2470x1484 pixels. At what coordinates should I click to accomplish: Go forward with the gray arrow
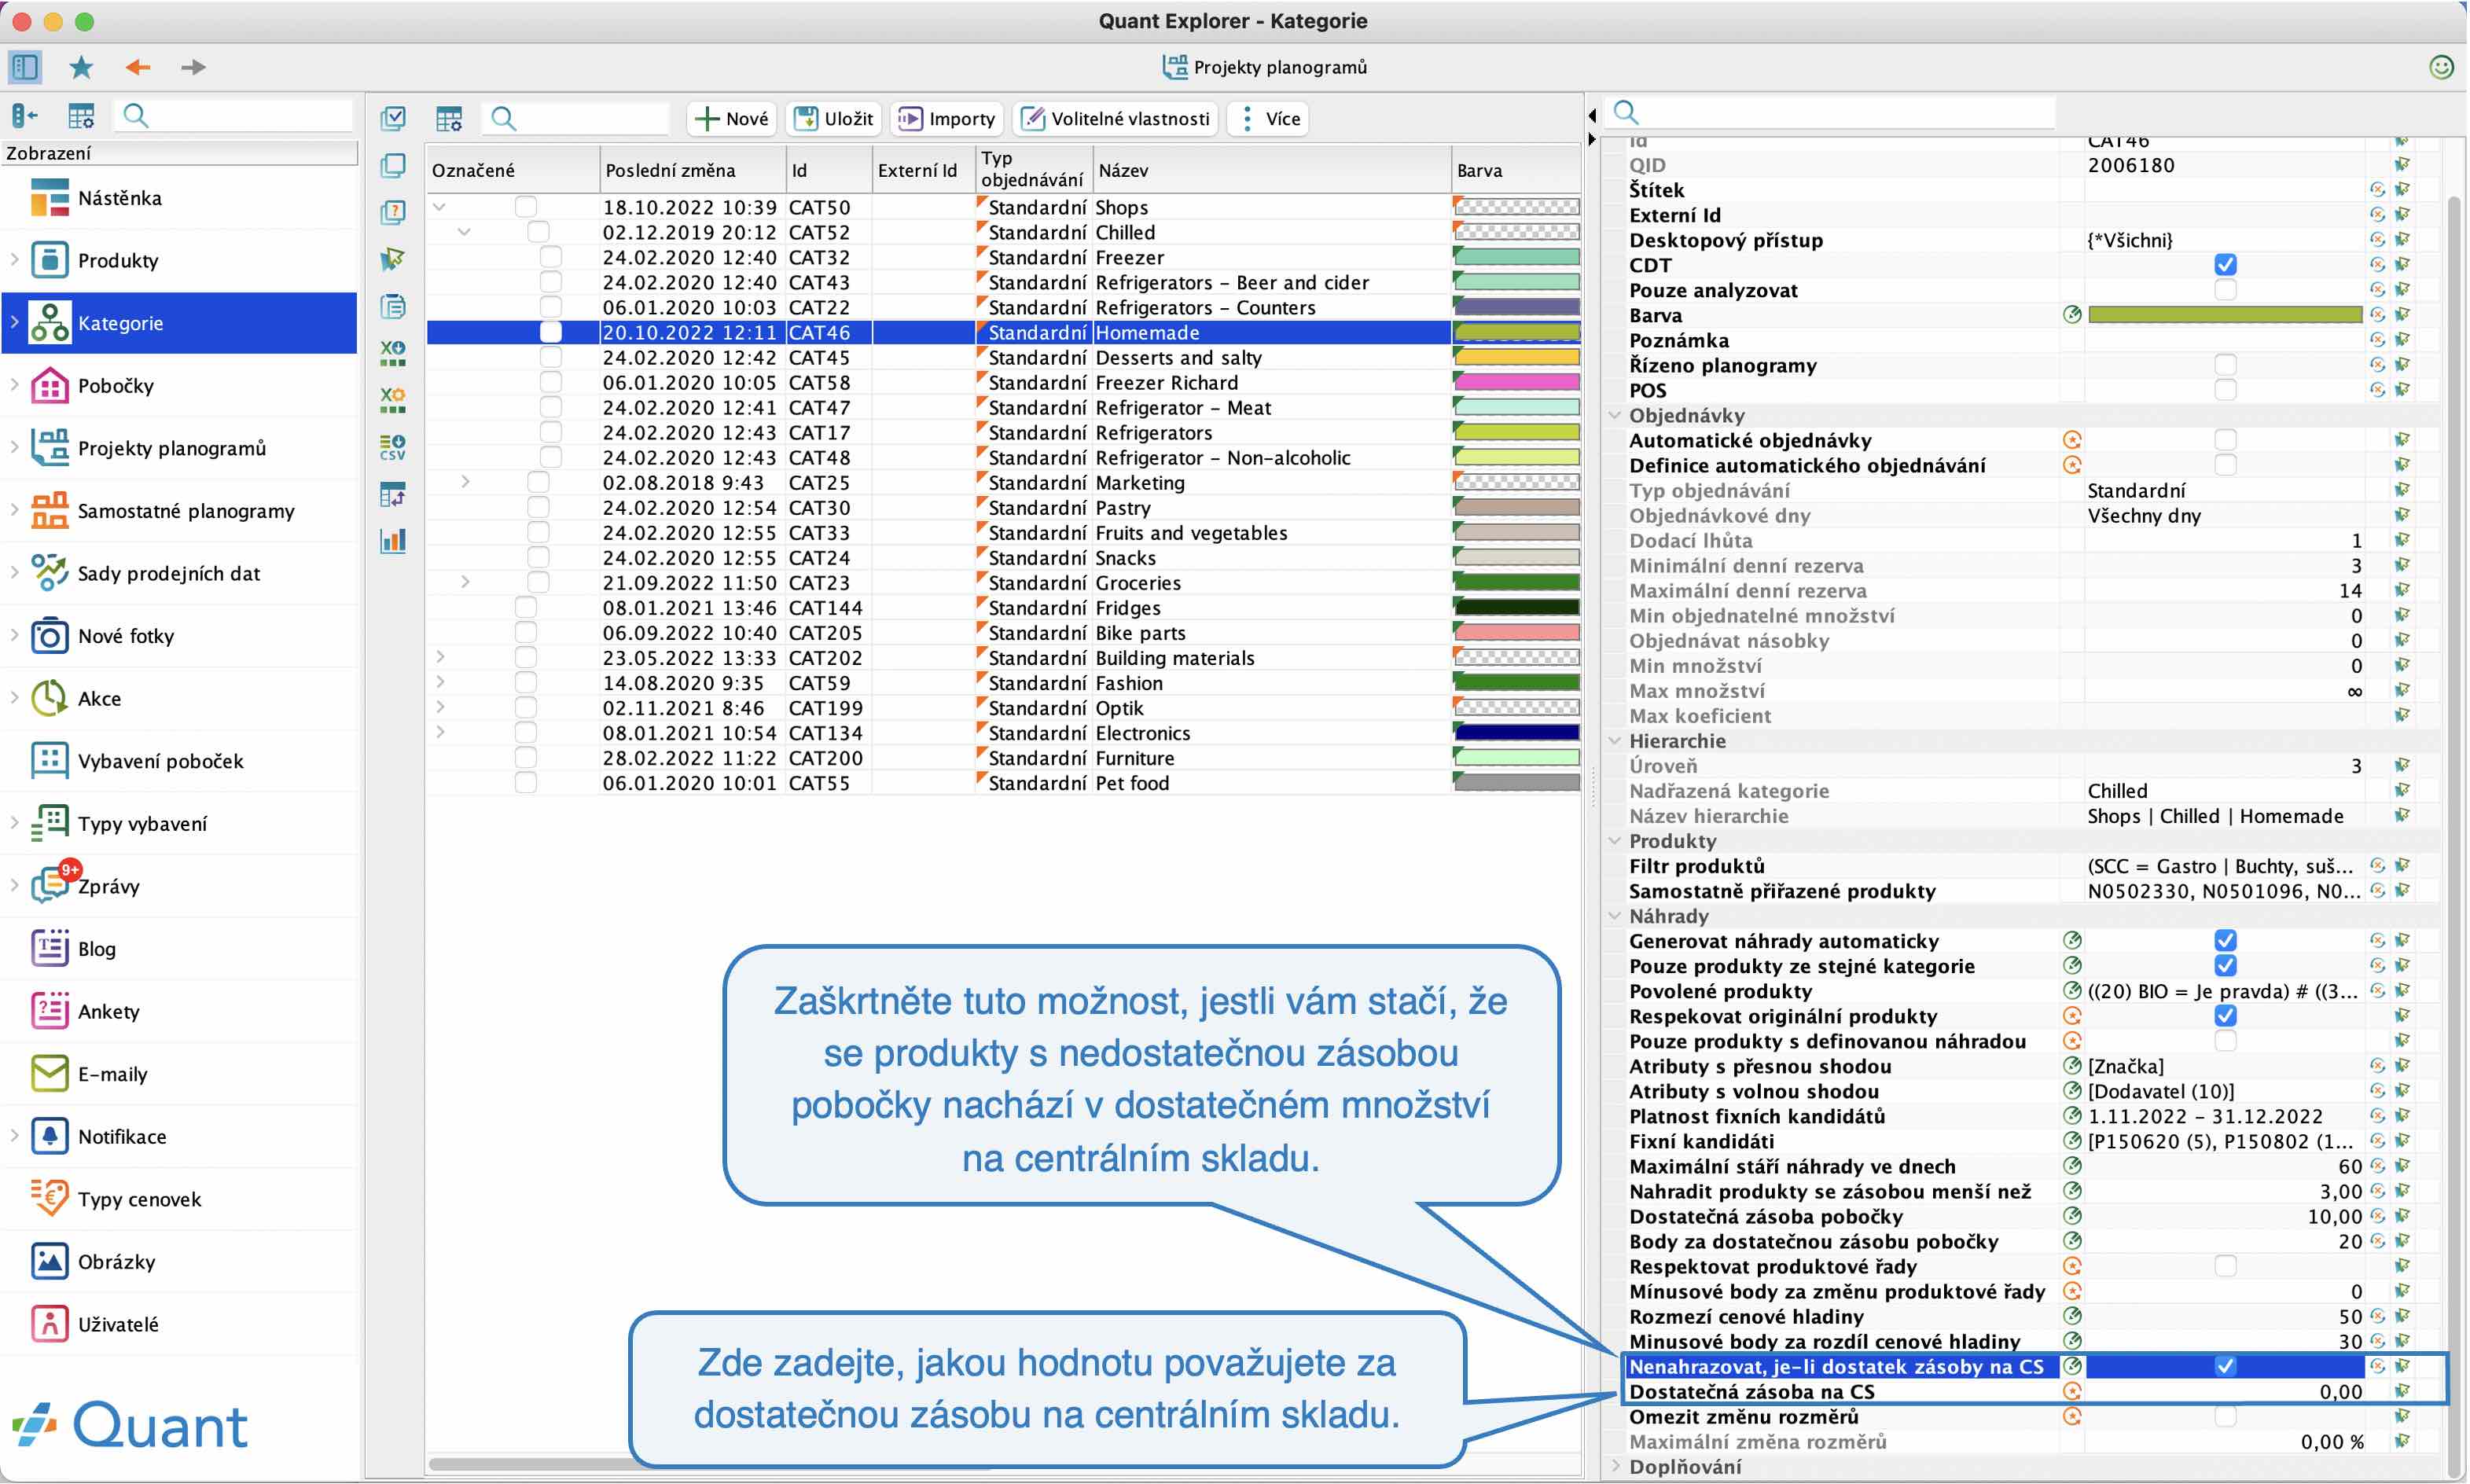coord(193,67)
